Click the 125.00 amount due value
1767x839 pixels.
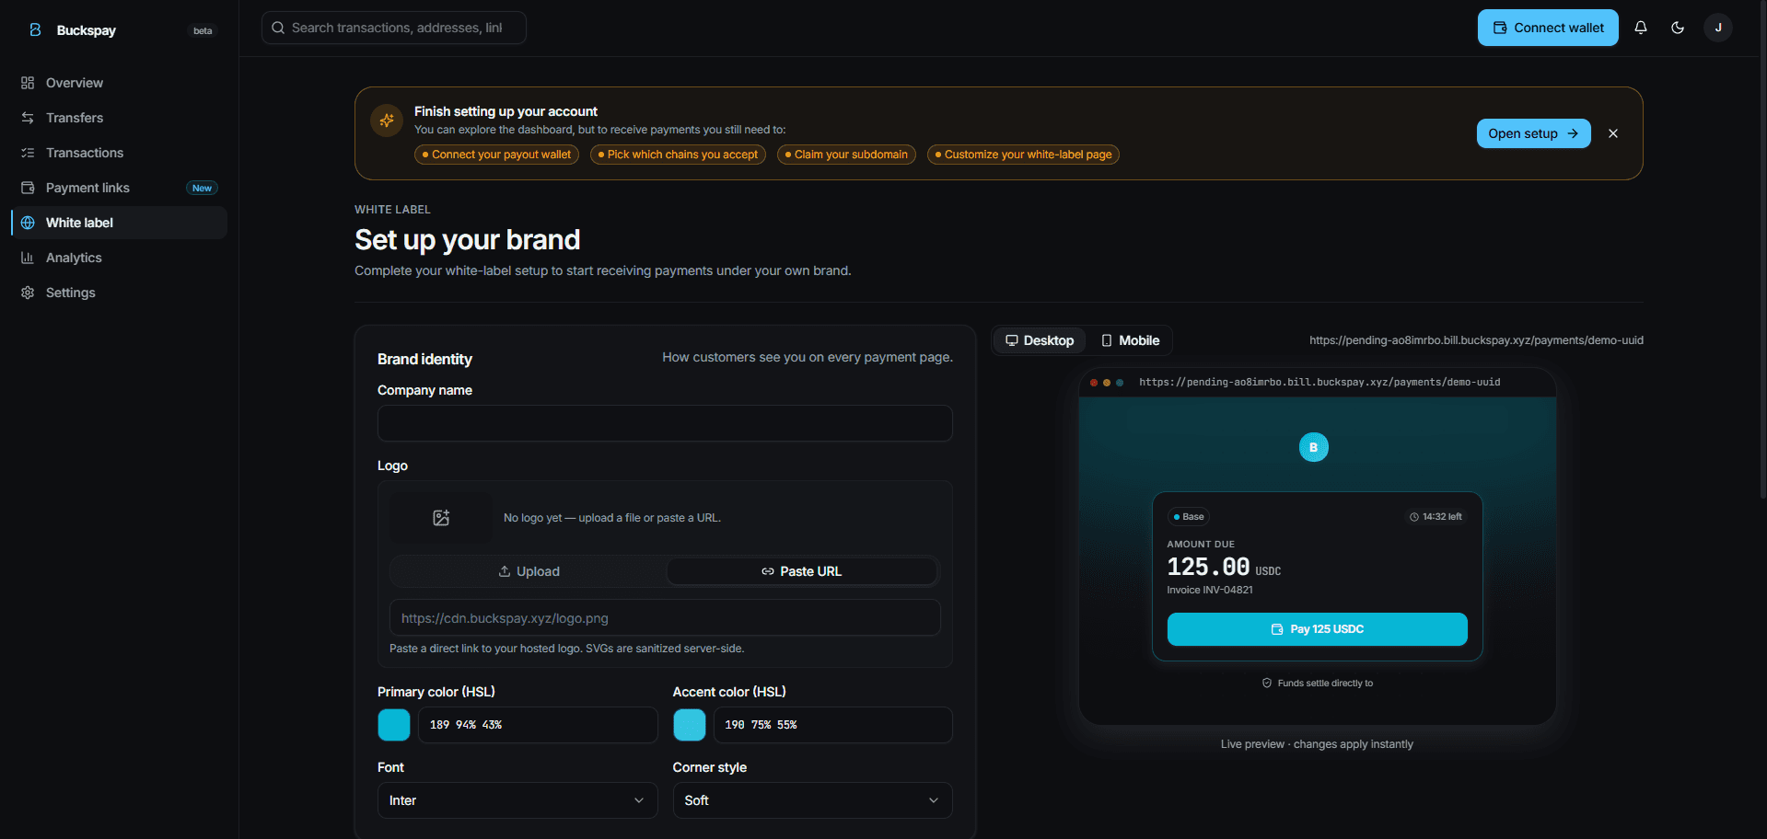(1208, 567)
